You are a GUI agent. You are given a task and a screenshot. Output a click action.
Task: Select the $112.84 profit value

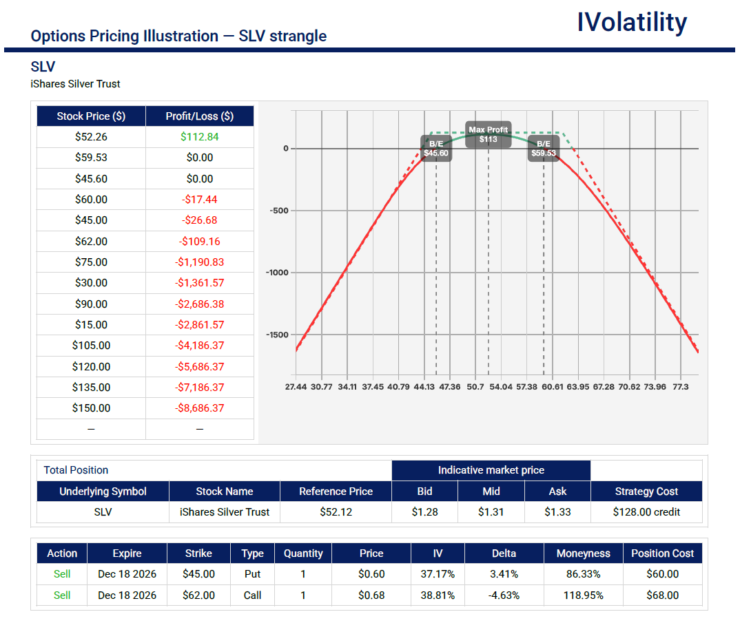(200, 137)
